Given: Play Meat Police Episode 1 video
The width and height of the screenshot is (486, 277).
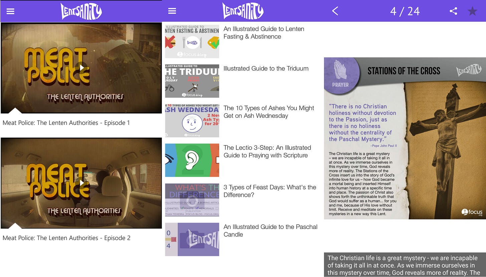Looking at the screenshot, I should point(81,68).
